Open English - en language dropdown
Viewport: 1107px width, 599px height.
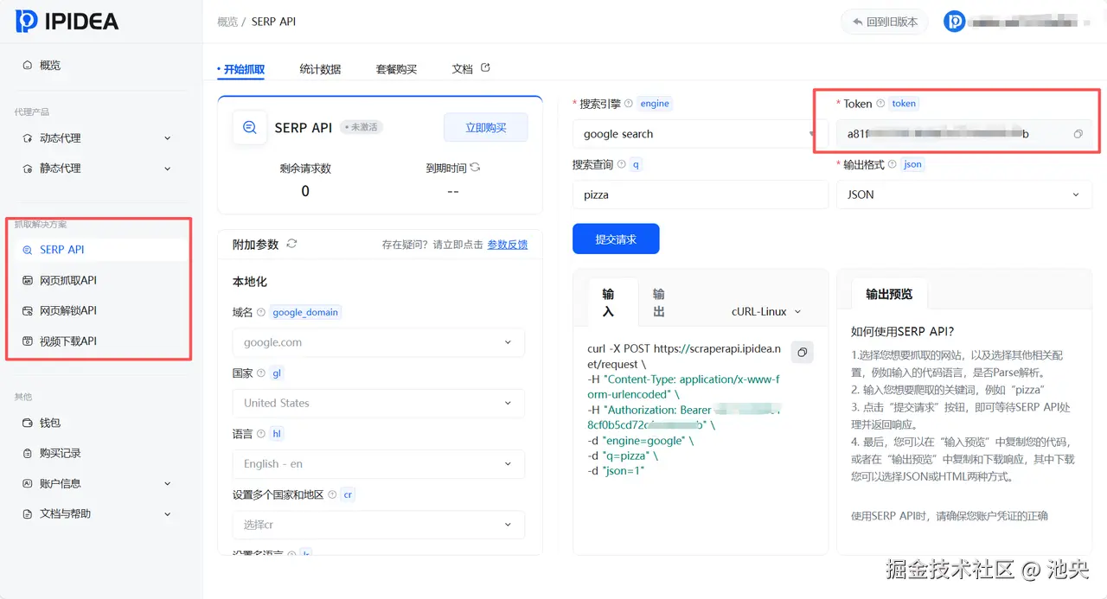click(x=379, y=463)
